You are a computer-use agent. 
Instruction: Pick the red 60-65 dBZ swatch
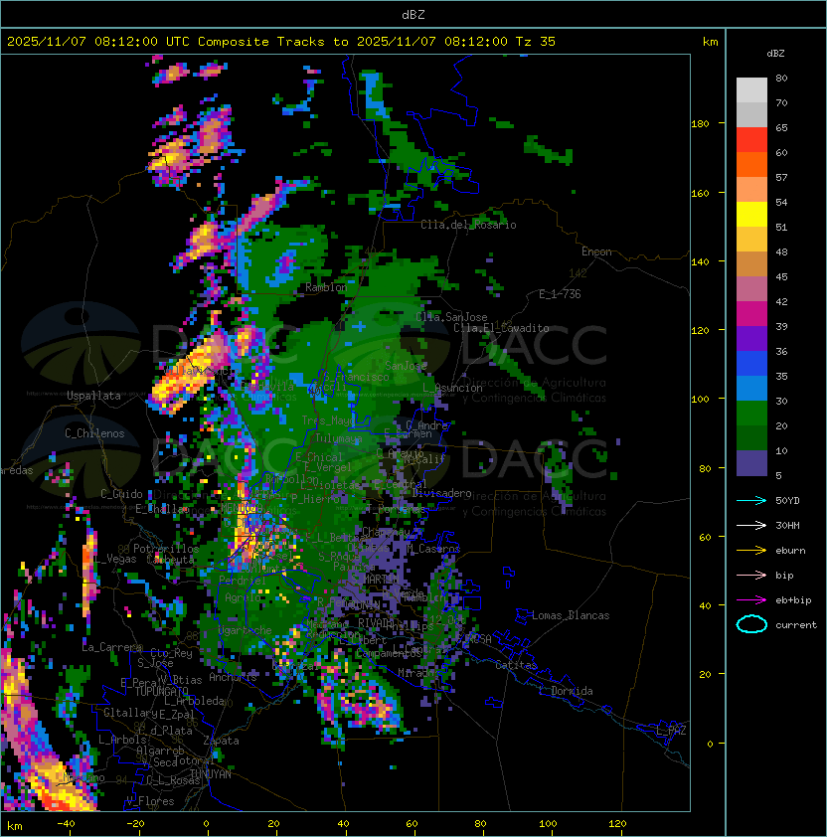751,140
